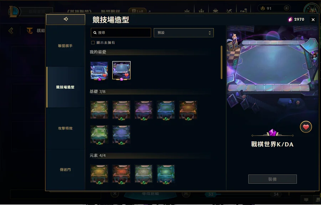Click the purple currency icon near 2970

(290, 20)
